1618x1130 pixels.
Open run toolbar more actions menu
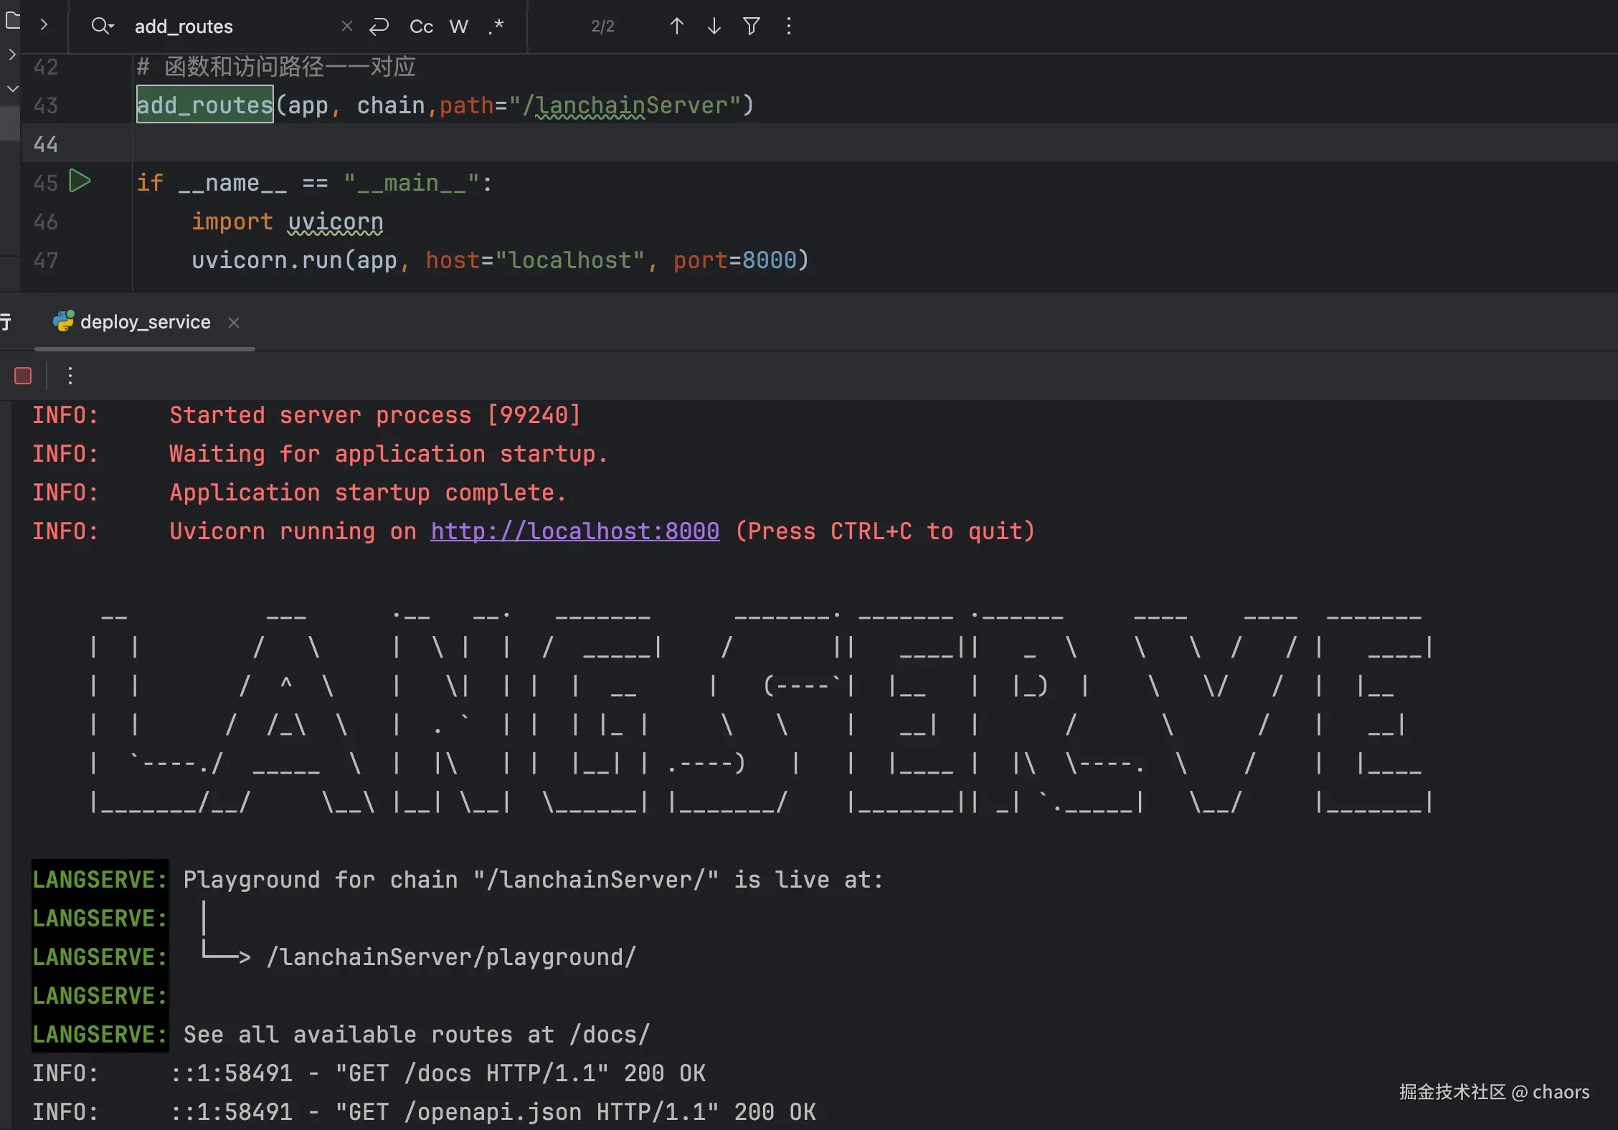[70, 376]
